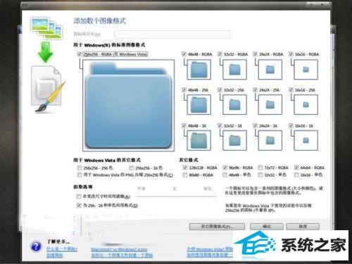Screen dimensions: 352x264
Task: Click the Cancel (取消) button
Action: 303,227
